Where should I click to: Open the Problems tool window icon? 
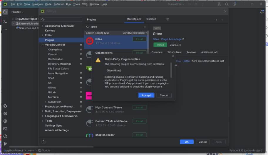pos(5,136)
